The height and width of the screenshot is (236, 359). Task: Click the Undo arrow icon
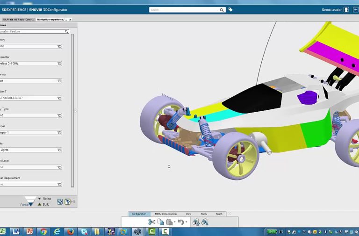point(180,222)
